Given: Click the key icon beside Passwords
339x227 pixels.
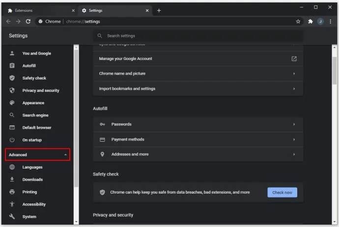Looking at the screenshot, I should (102, 124).
